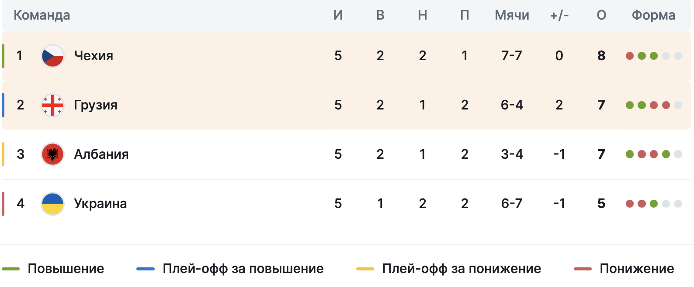Click the Мячи column header
The width and height of the screenshot is (694, 287).
(512, 15)
